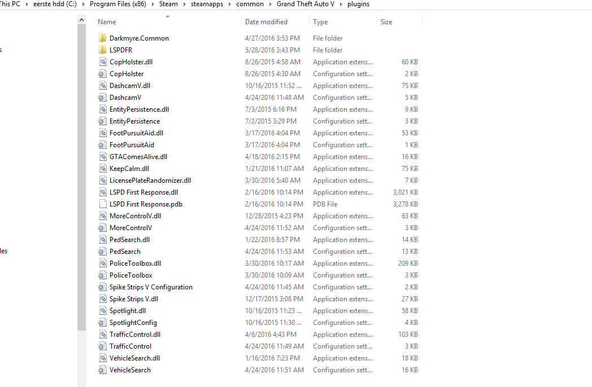Select the file name Spike Strips V Configuration
This screenshot has height=387, width=592.
coord(151,287)
